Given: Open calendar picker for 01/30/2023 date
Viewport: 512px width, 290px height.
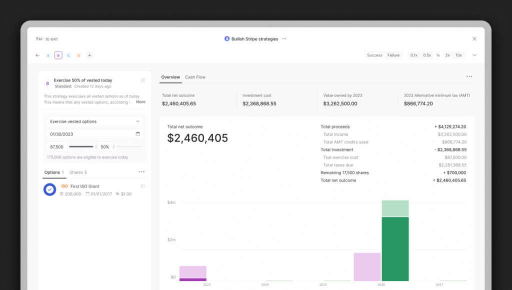Looking at the screenshot, I should (x=137, y=134).
